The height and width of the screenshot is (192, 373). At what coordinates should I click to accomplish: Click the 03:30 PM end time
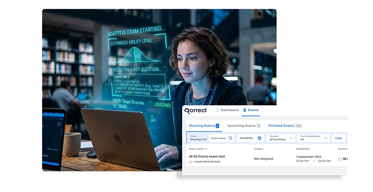click(324, 161)
